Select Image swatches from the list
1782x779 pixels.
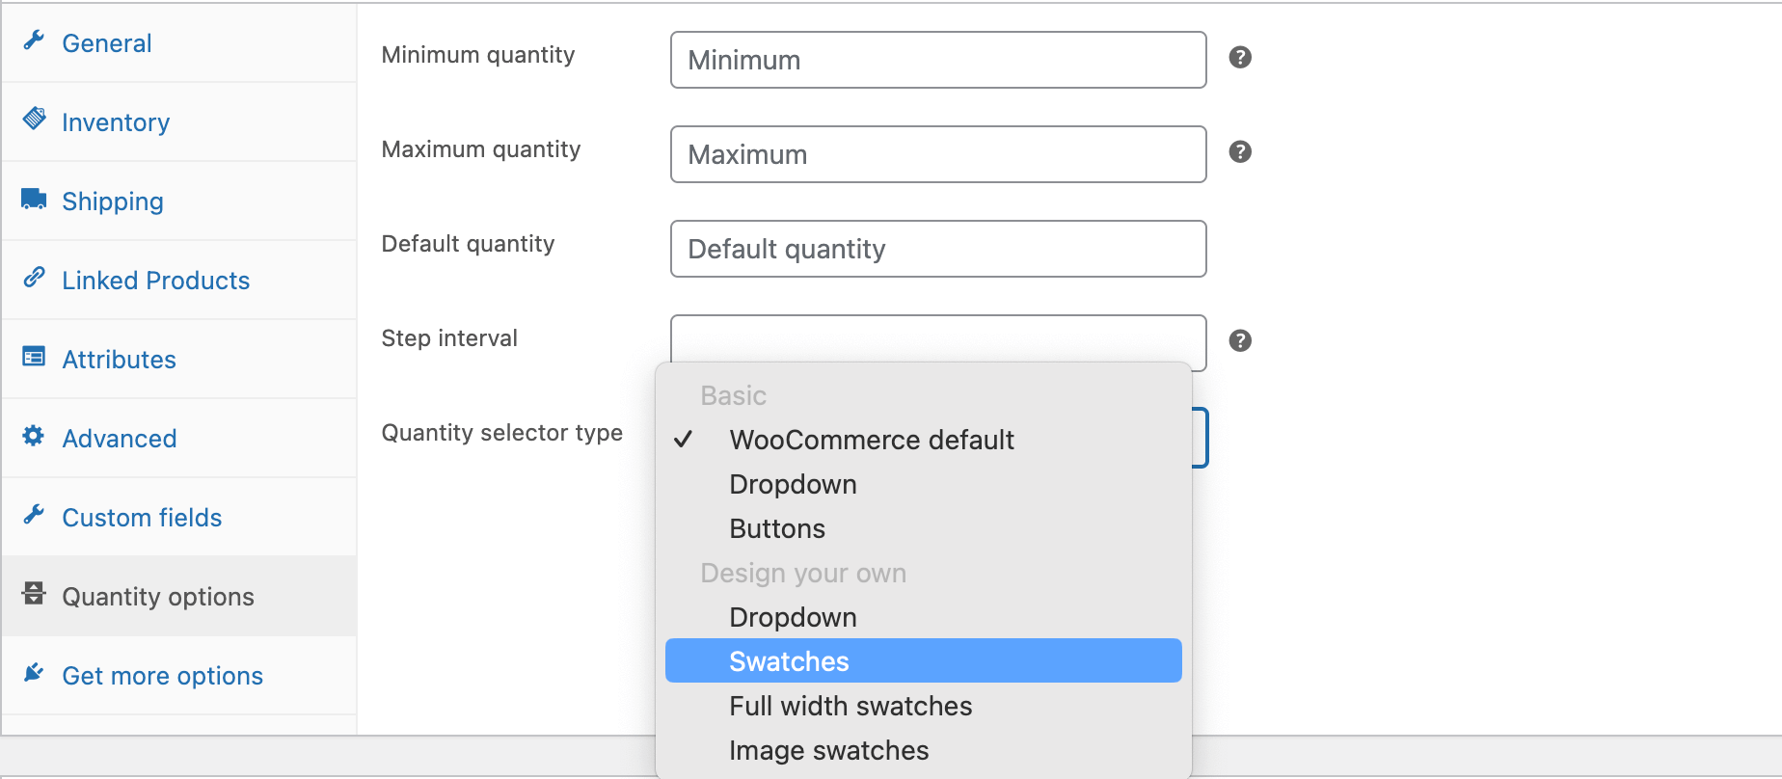pos(828,751)
